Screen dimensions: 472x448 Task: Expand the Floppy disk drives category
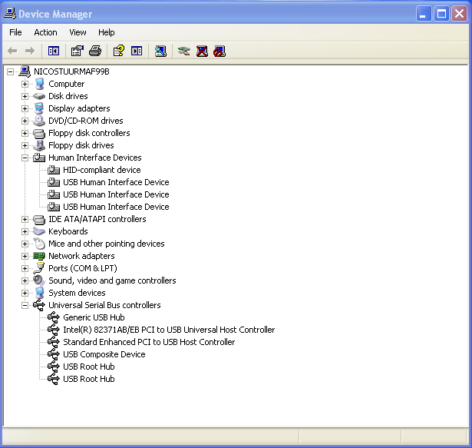pos(25,145)
